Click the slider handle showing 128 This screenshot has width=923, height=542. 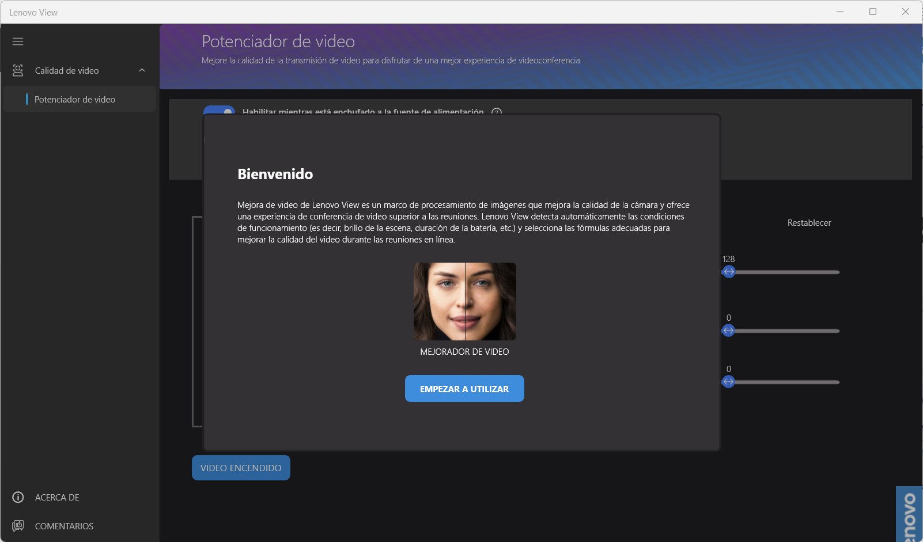pos(729,272)
